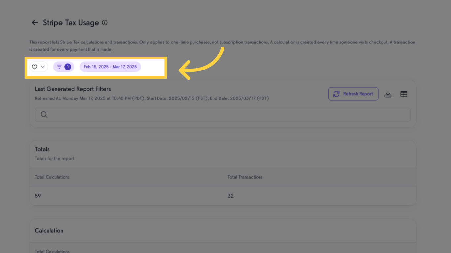451x253 pixels.
Task: Click the Calculation section heading
Action: click(x=49, y=231)
